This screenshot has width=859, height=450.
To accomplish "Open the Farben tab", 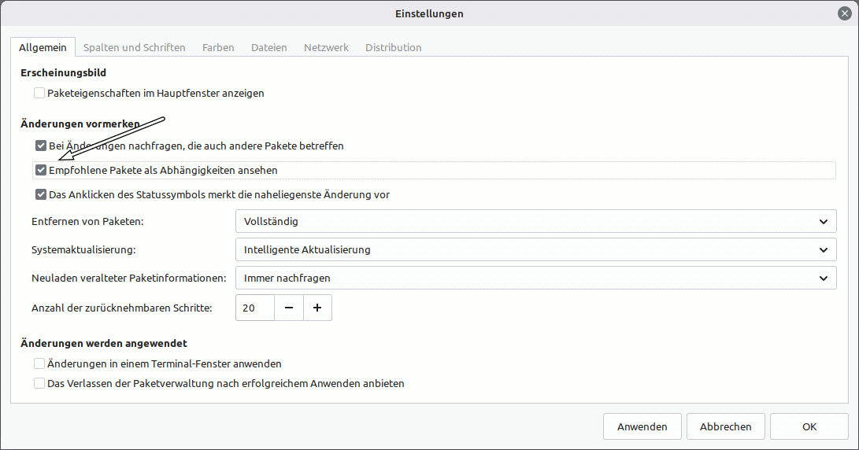I will pos(218,48).
